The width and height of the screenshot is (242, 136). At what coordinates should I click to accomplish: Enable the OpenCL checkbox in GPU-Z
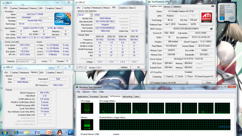click(165, 76)
